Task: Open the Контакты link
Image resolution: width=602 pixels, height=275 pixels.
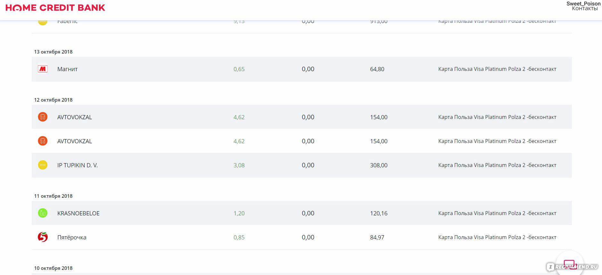Action: click(x=585, y=9)
